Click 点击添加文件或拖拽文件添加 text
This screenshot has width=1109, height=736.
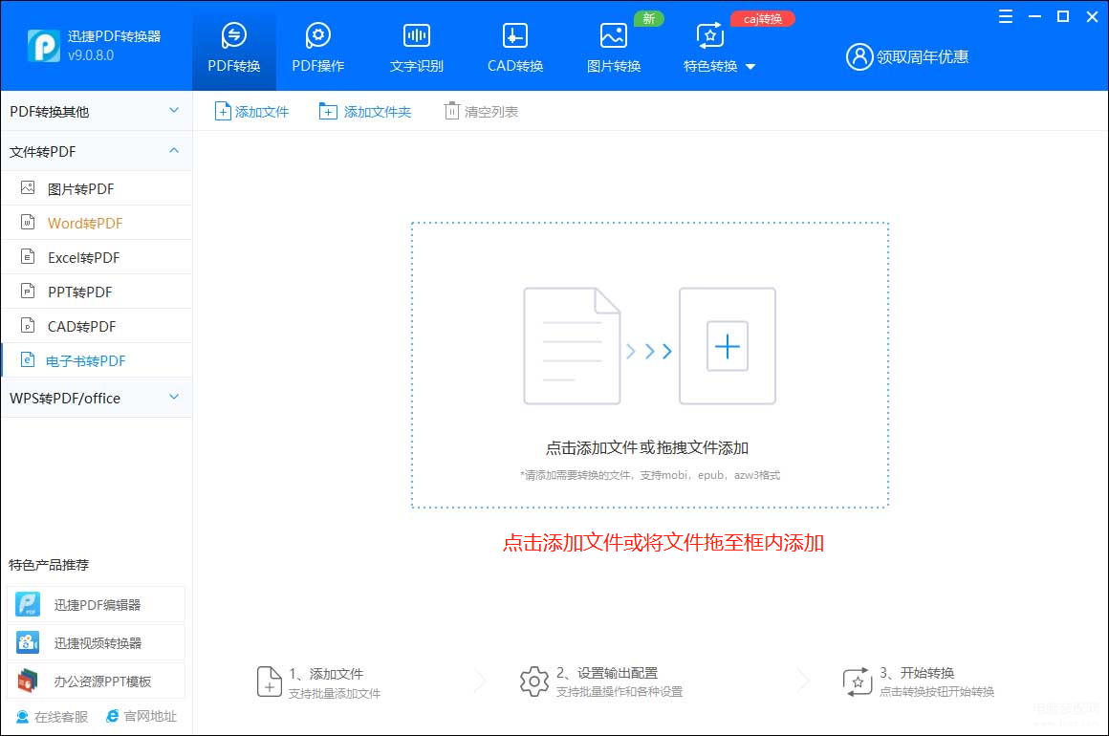coord(646,447)
